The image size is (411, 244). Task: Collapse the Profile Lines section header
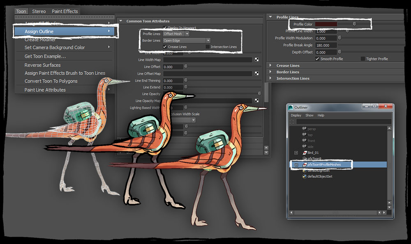(x=270, y=17)
